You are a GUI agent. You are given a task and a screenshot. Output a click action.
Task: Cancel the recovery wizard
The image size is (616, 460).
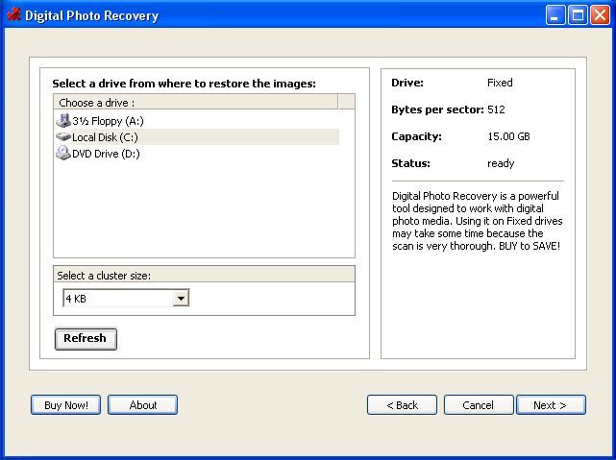[479, 404]
